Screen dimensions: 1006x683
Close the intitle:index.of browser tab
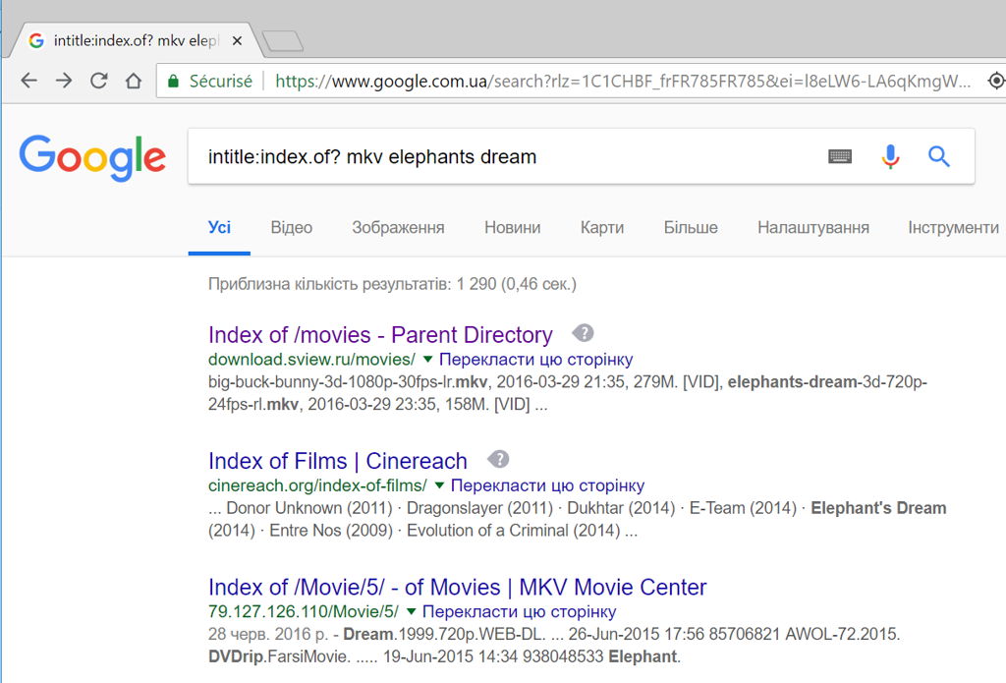coord(237,41)
